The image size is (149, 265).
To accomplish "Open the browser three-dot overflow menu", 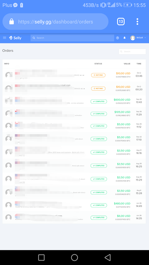I will point(137,22).
